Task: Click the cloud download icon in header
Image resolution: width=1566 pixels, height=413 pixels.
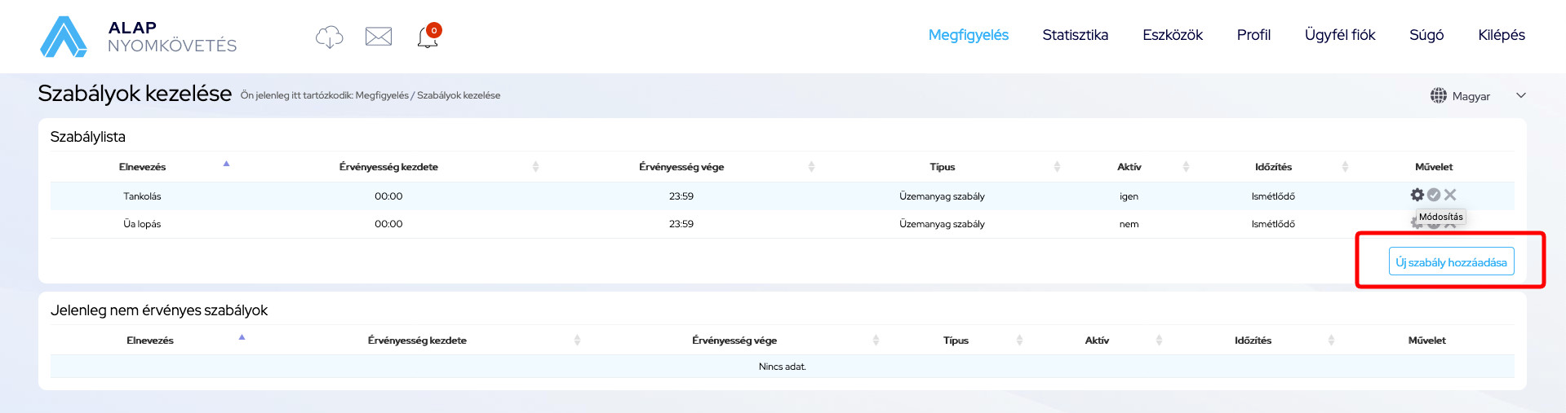Action: pos(329,37)
